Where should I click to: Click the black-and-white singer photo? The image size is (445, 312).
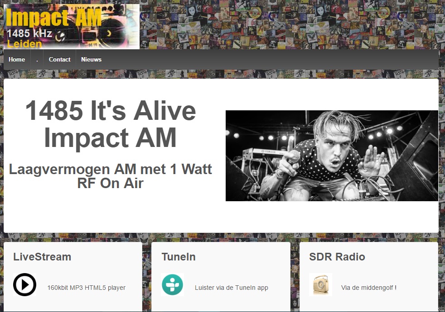coord(332,156)
